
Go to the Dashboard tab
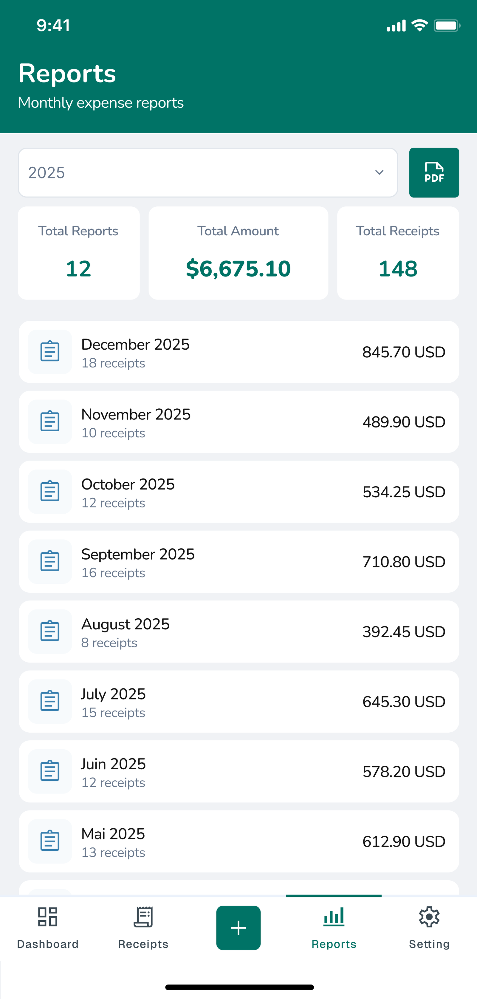(x=48, y=927)
